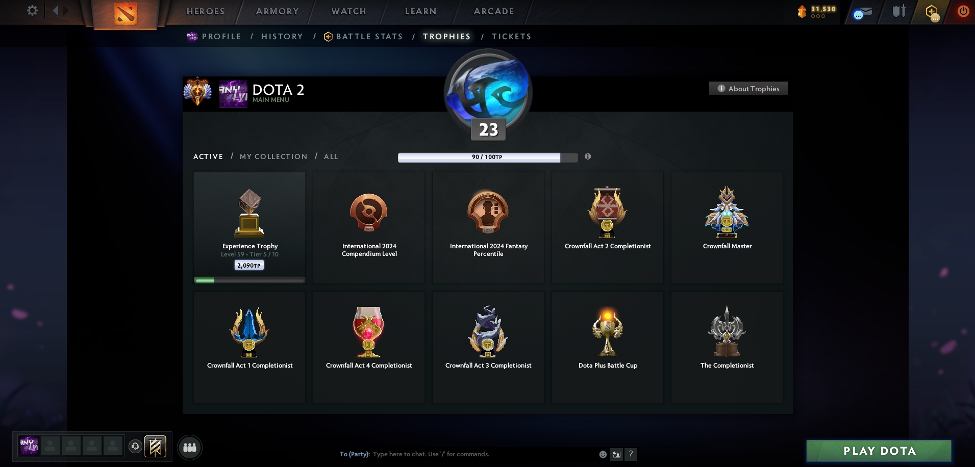Click the chat help question mark

[631, 454]
